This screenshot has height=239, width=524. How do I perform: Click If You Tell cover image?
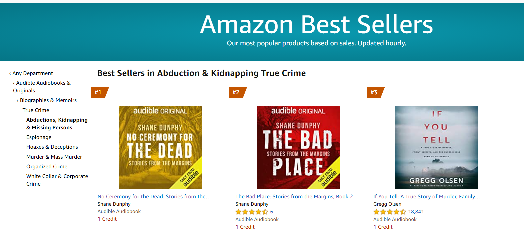(x=436, y=148)
